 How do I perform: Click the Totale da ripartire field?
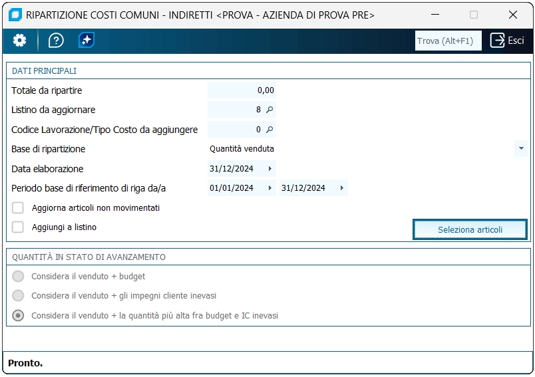242,90
